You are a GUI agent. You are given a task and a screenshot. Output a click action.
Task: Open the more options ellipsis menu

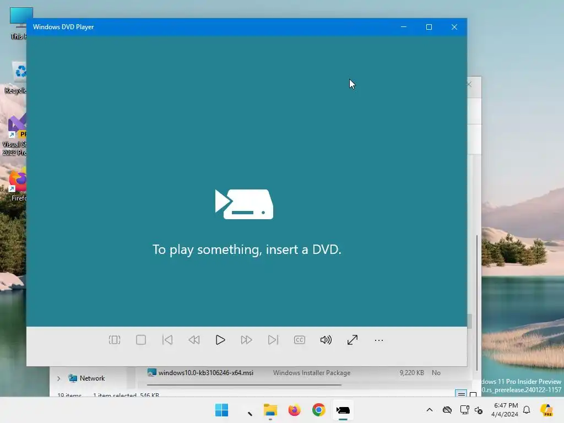coord(379,340)
